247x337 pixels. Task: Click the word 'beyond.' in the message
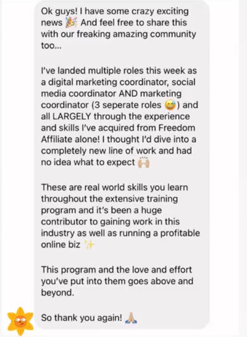[57, 293]
